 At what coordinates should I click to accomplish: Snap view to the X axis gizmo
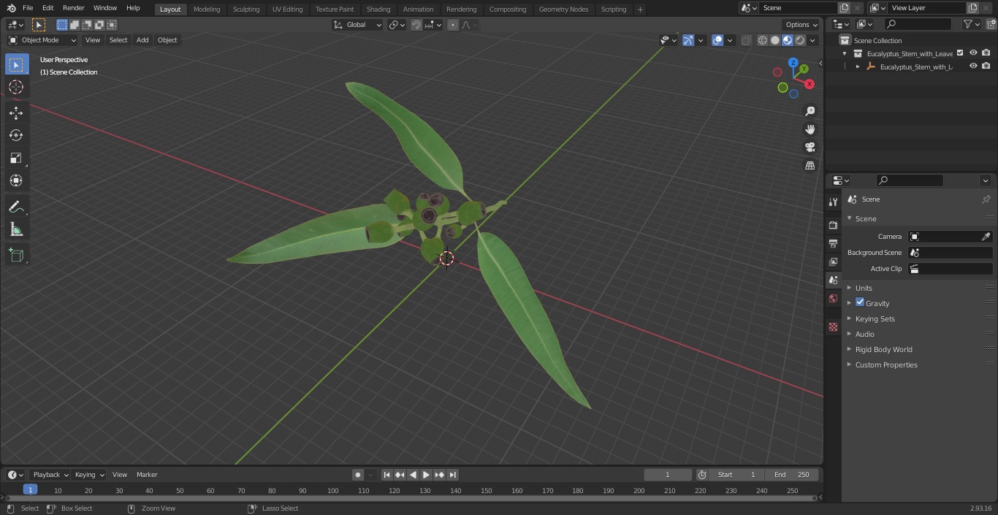pos(810,84)
